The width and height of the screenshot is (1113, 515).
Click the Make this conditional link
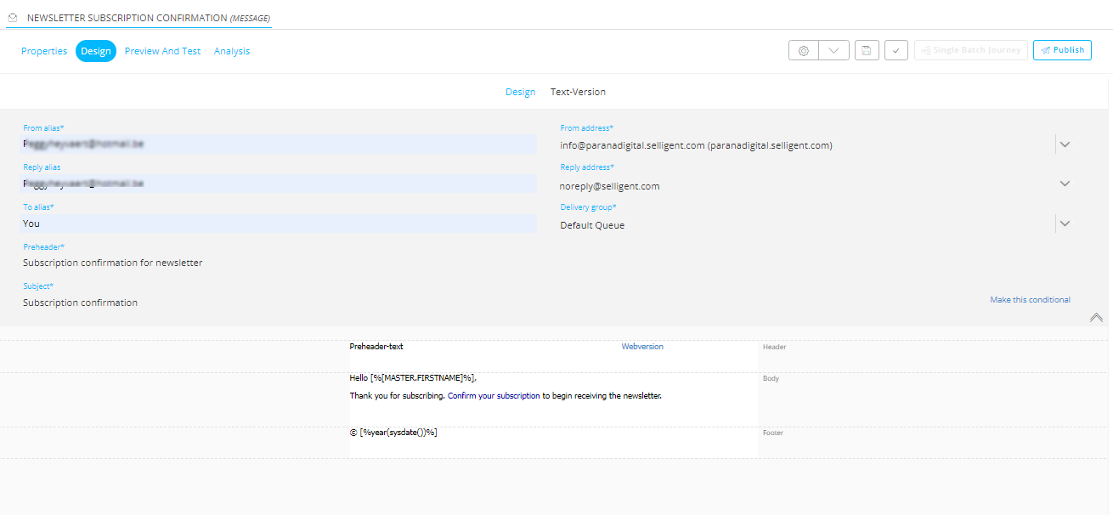coord(1030,300)
